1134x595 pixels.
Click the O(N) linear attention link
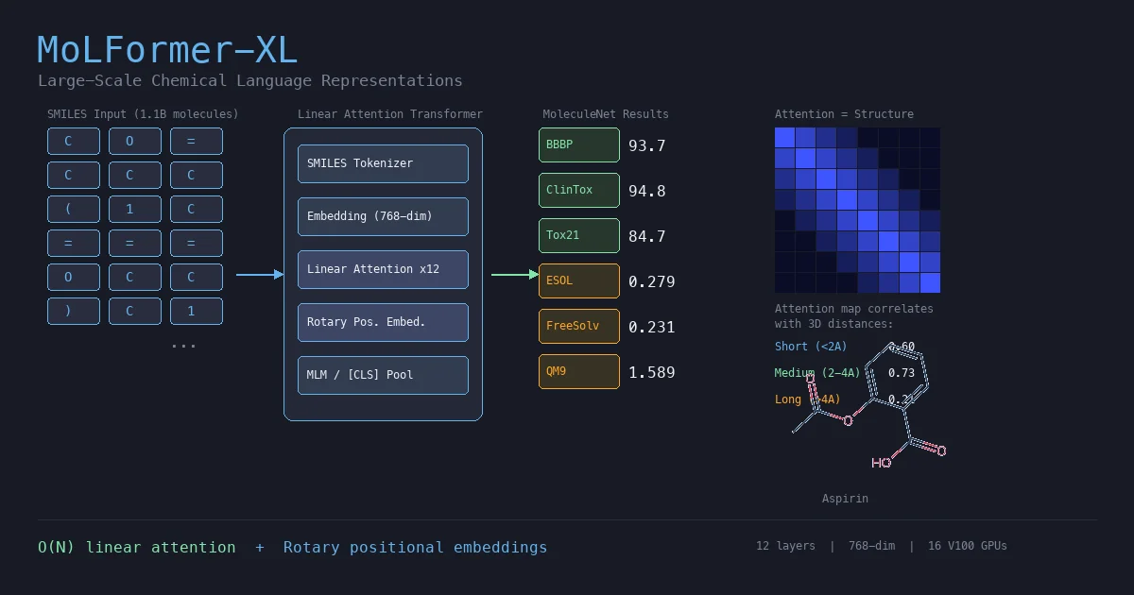click(x=136, y=547)
